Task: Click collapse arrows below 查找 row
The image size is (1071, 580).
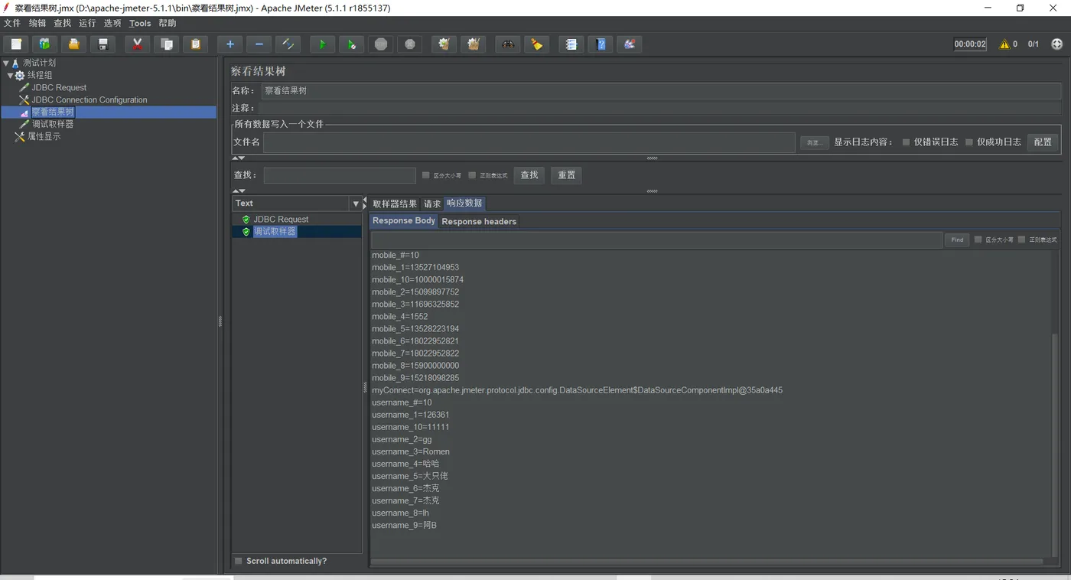Action: pos(239,191)
